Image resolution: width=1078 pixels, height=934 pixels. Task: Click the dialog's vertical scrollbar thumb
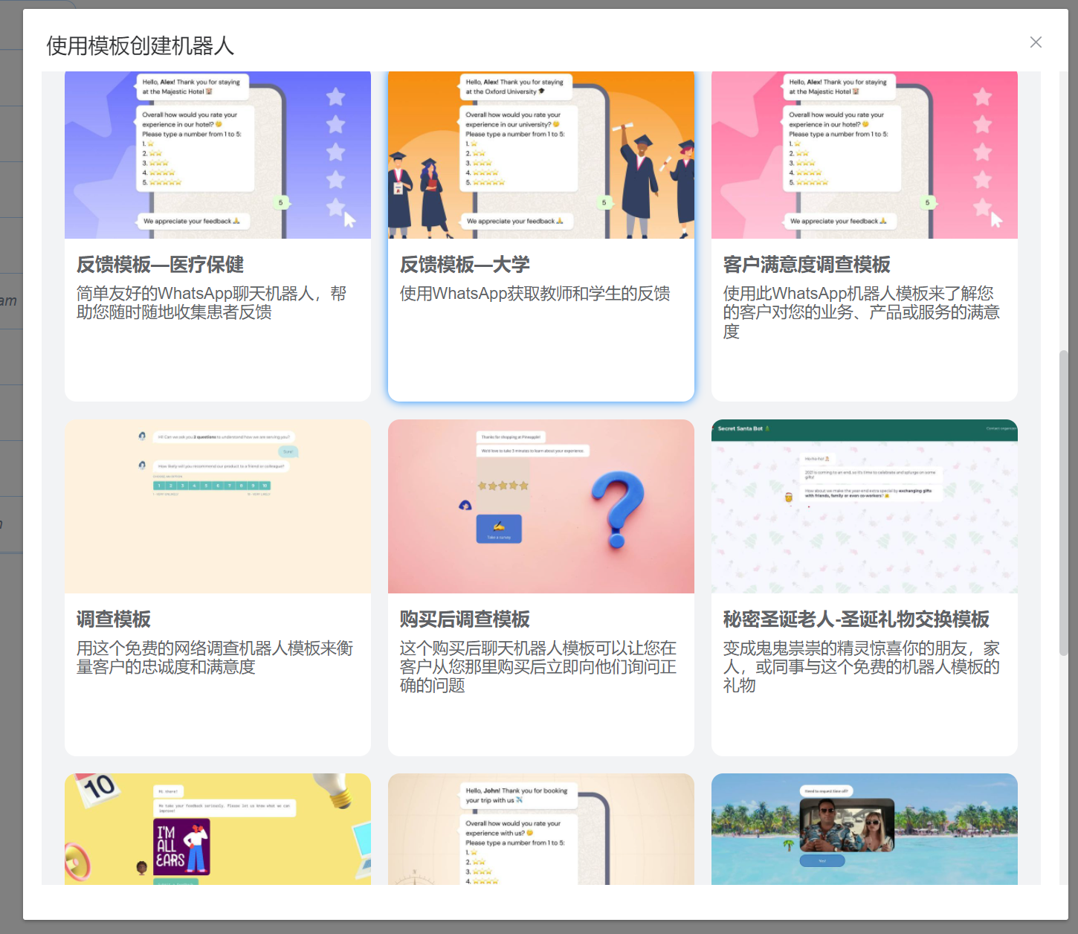pos(1063,503)
